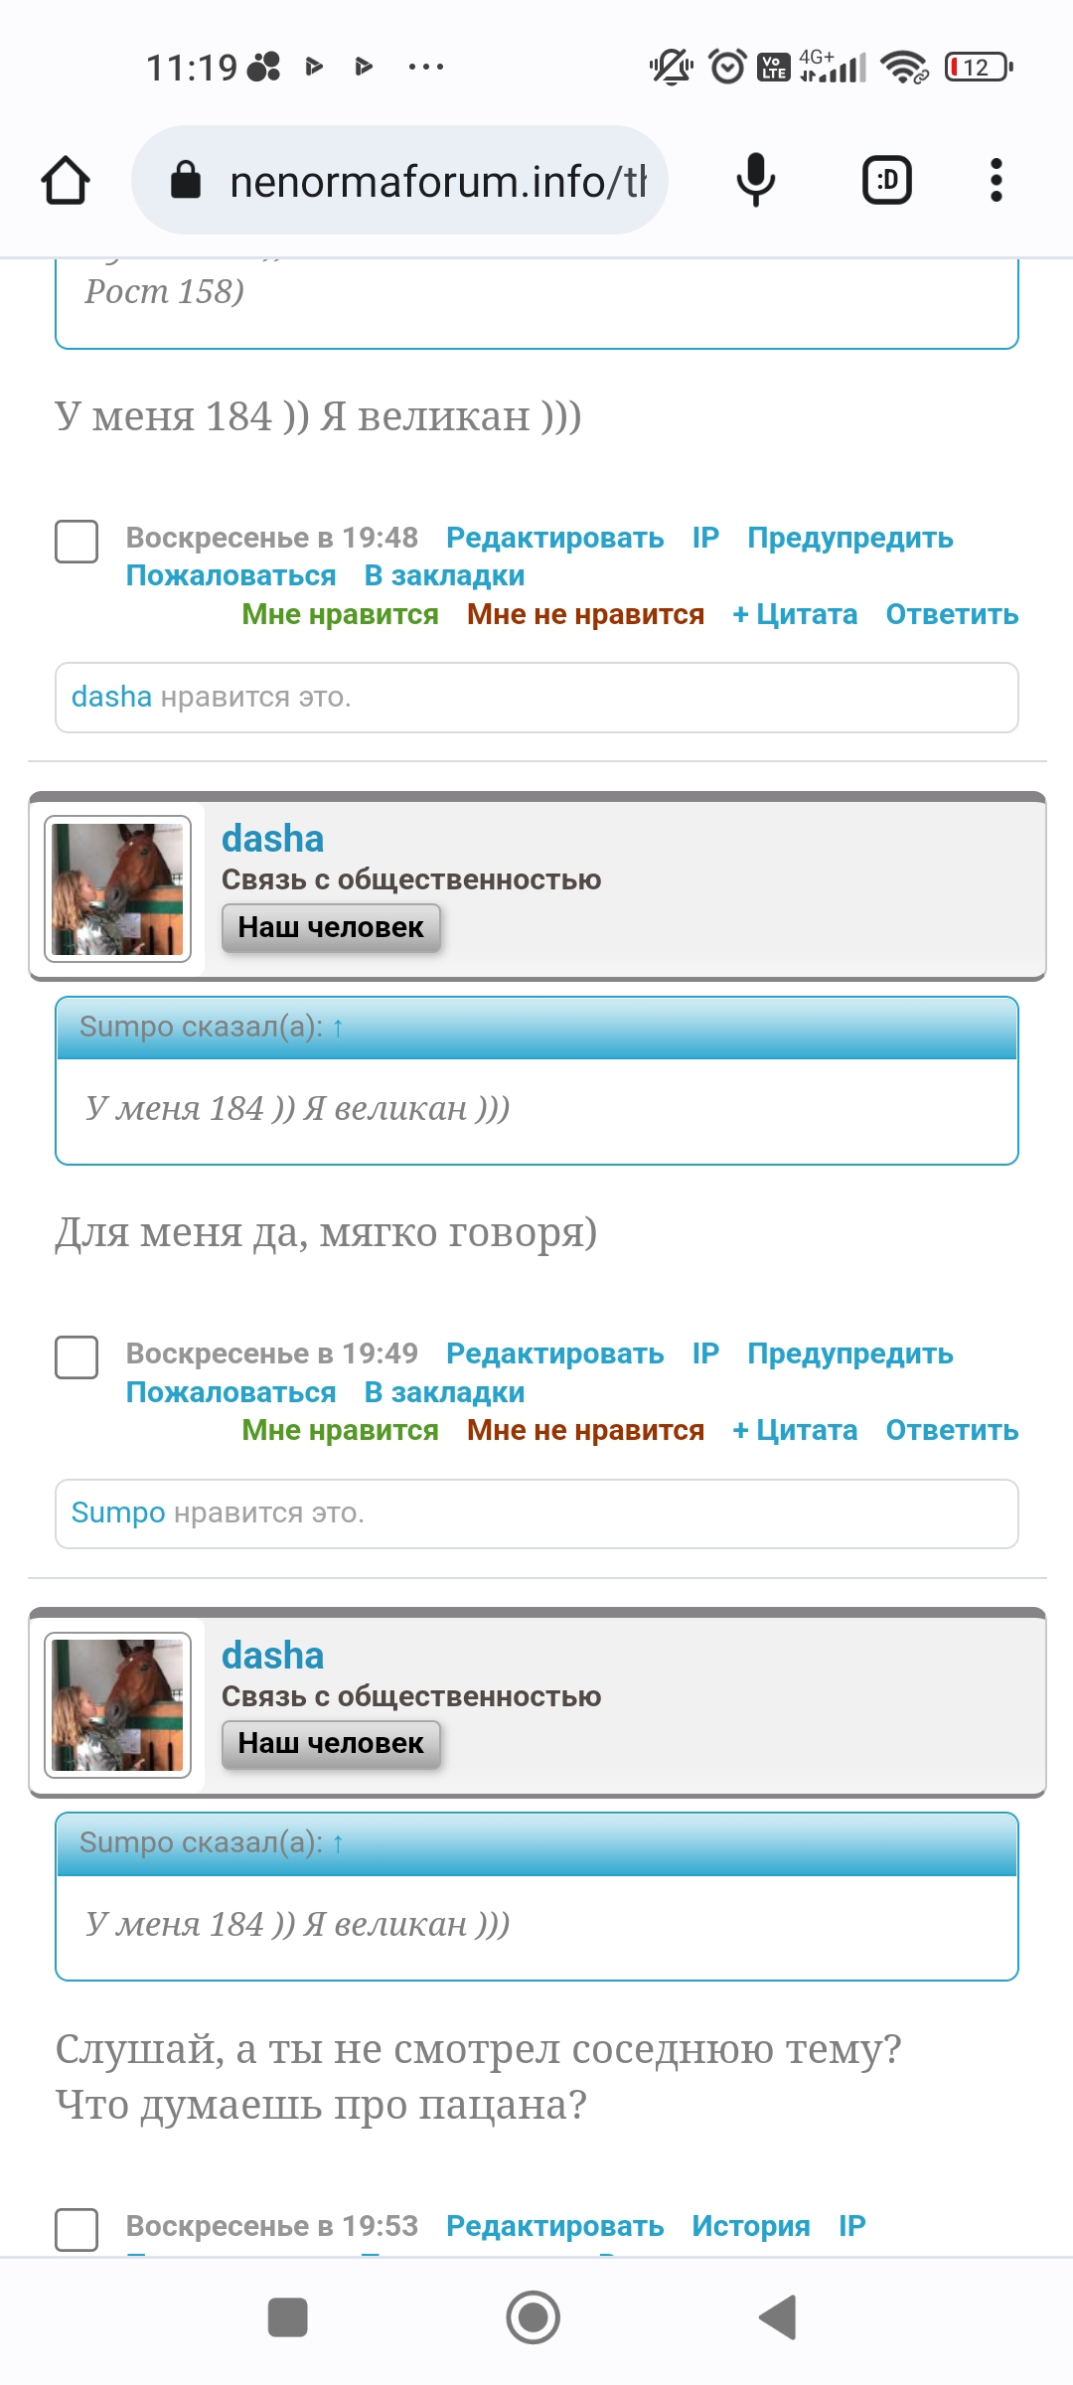Open the browser three-dot menu
Screen dimensions: 1073x2385
pyautogui.click(x=996, y=180)
